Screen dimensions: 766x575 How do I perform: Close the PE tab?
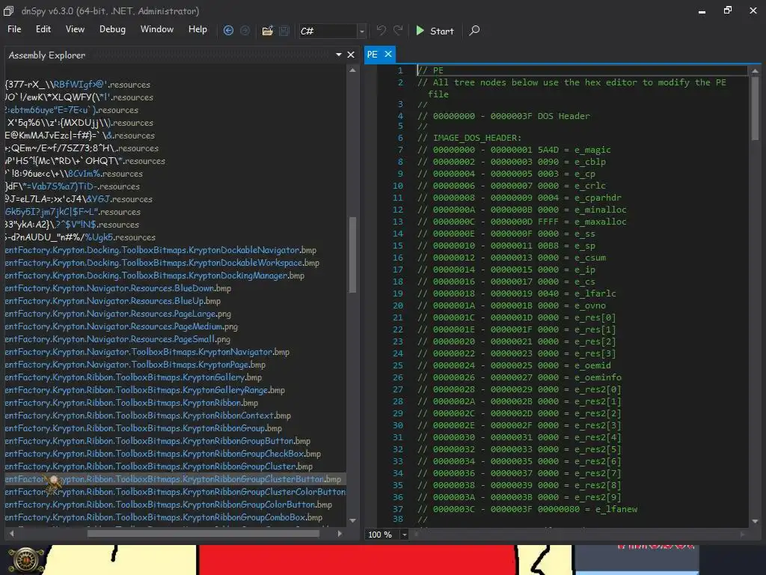[x=388, y=54]
